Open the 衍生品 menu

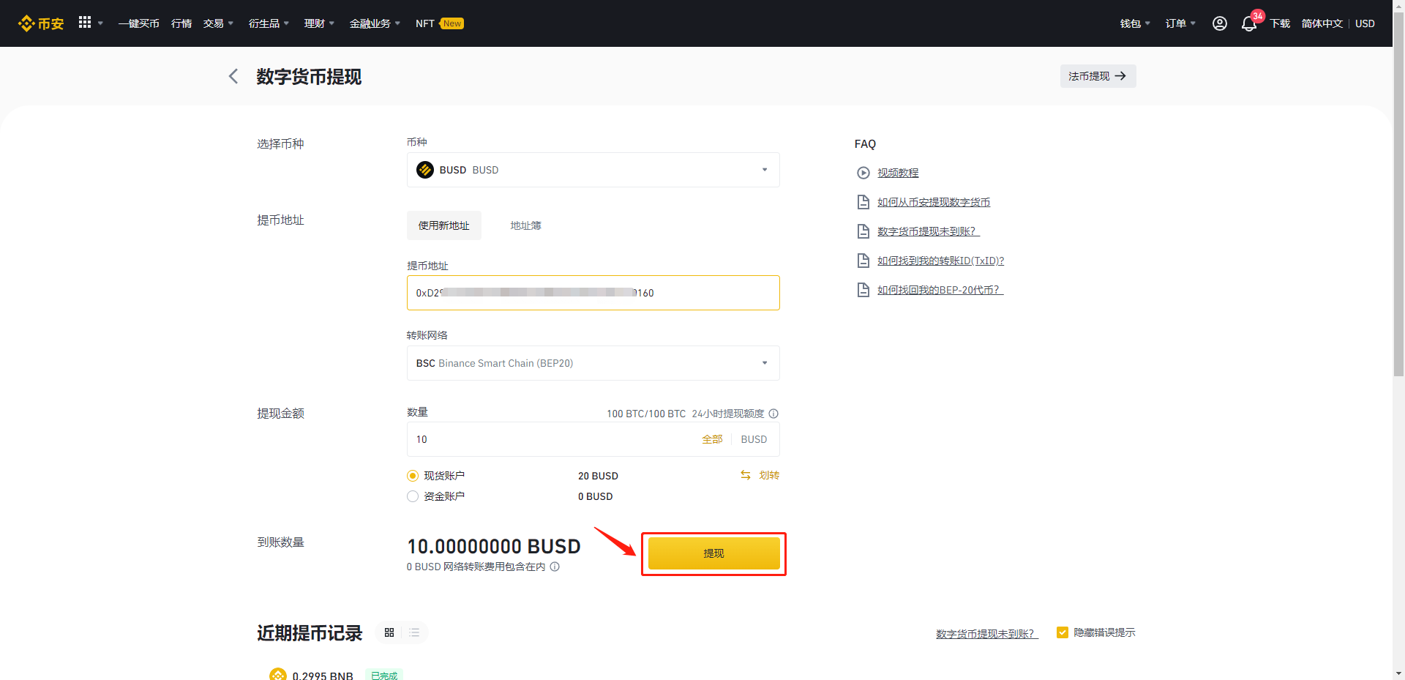269,23
